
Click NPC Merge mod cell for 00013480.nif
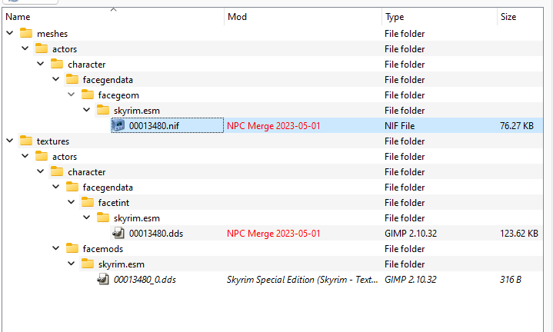pyautogui.click(x=274, y=126)
